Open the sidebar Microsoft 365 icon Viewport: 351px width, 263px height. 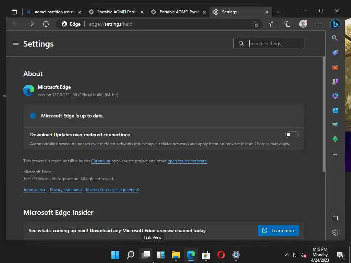click(335, 96)
